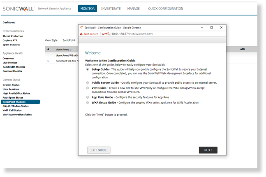Screen dimensions: 266x177
Task: Open Spam Statisics page
Action: point(11,45)
